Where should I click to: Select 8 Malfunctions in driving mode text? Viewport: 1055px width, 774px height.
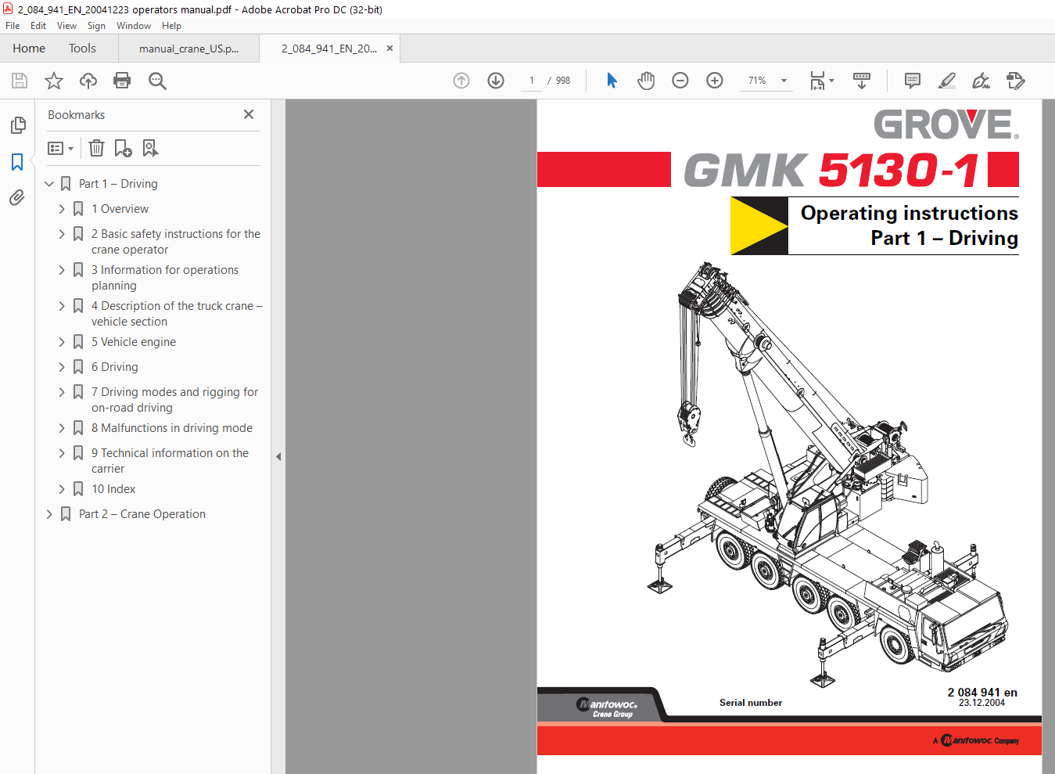click(172, 428)
